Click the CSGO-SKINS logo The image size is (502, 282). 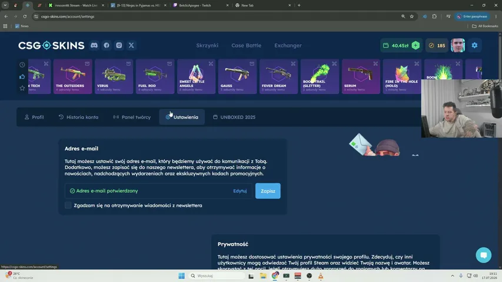click(51, 45)
